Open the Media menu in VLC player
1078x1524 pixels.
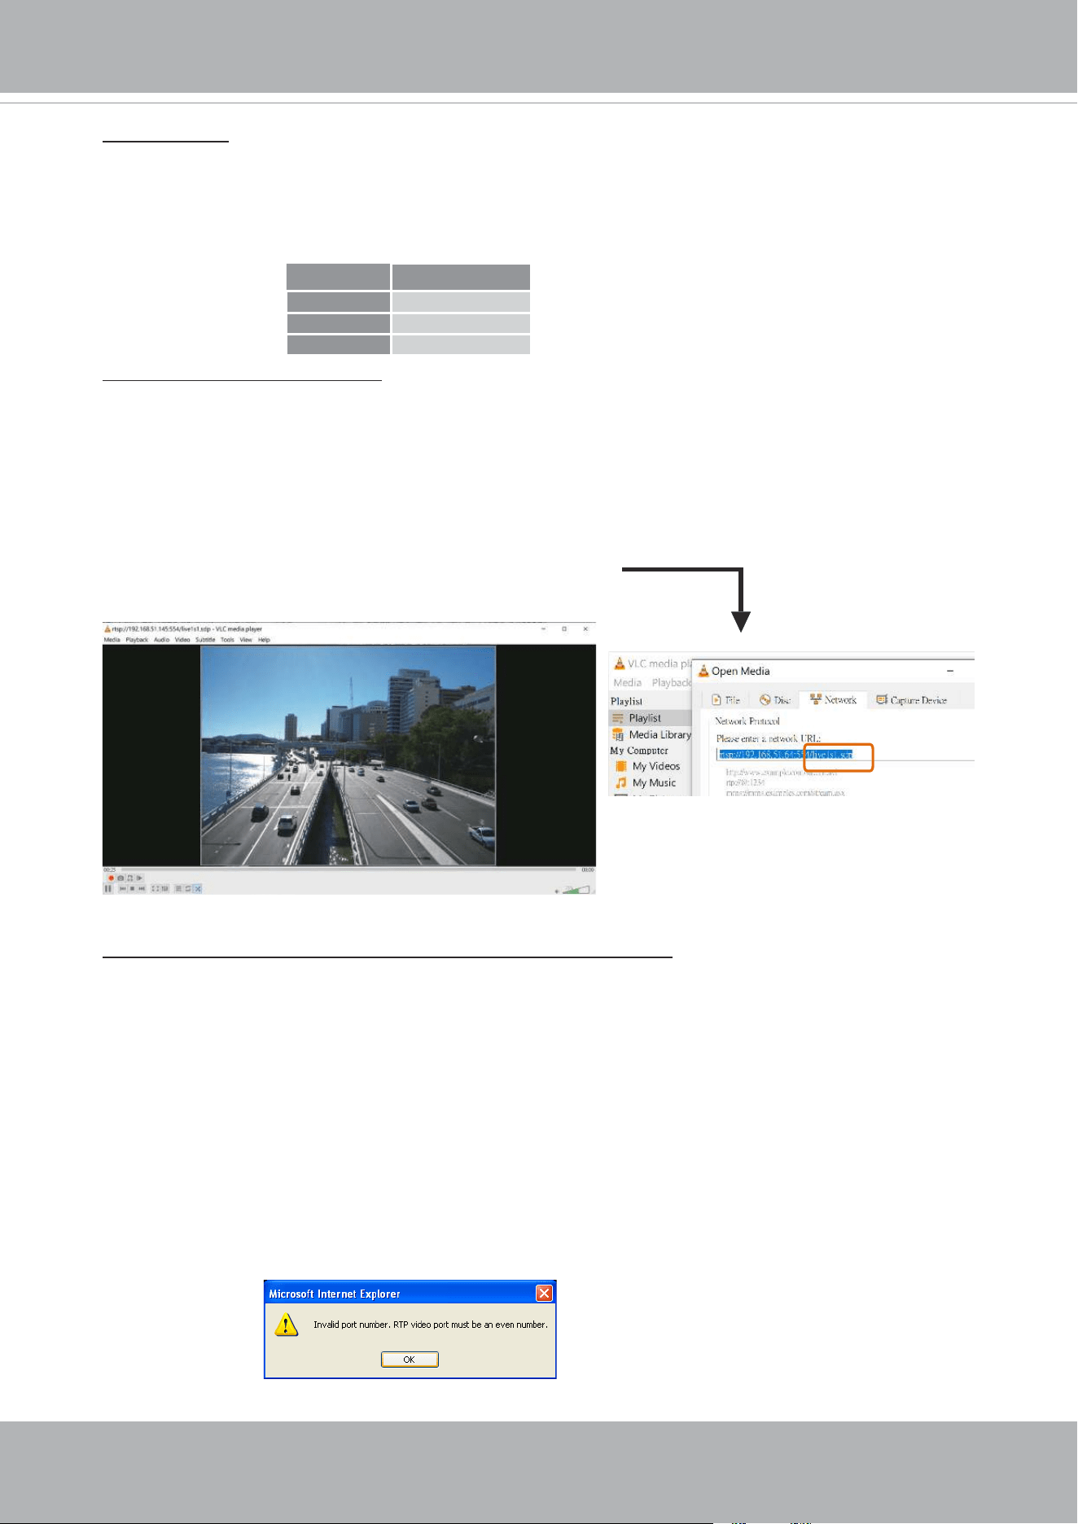[x=112, y=640]
